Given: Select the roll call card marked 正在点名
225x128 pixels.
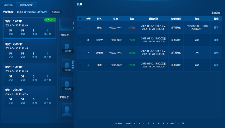Looking at the screenshot, I should (29, 28).
